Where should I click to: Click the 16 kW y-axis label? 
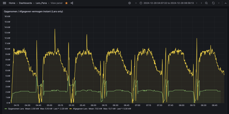coord(7,17)
